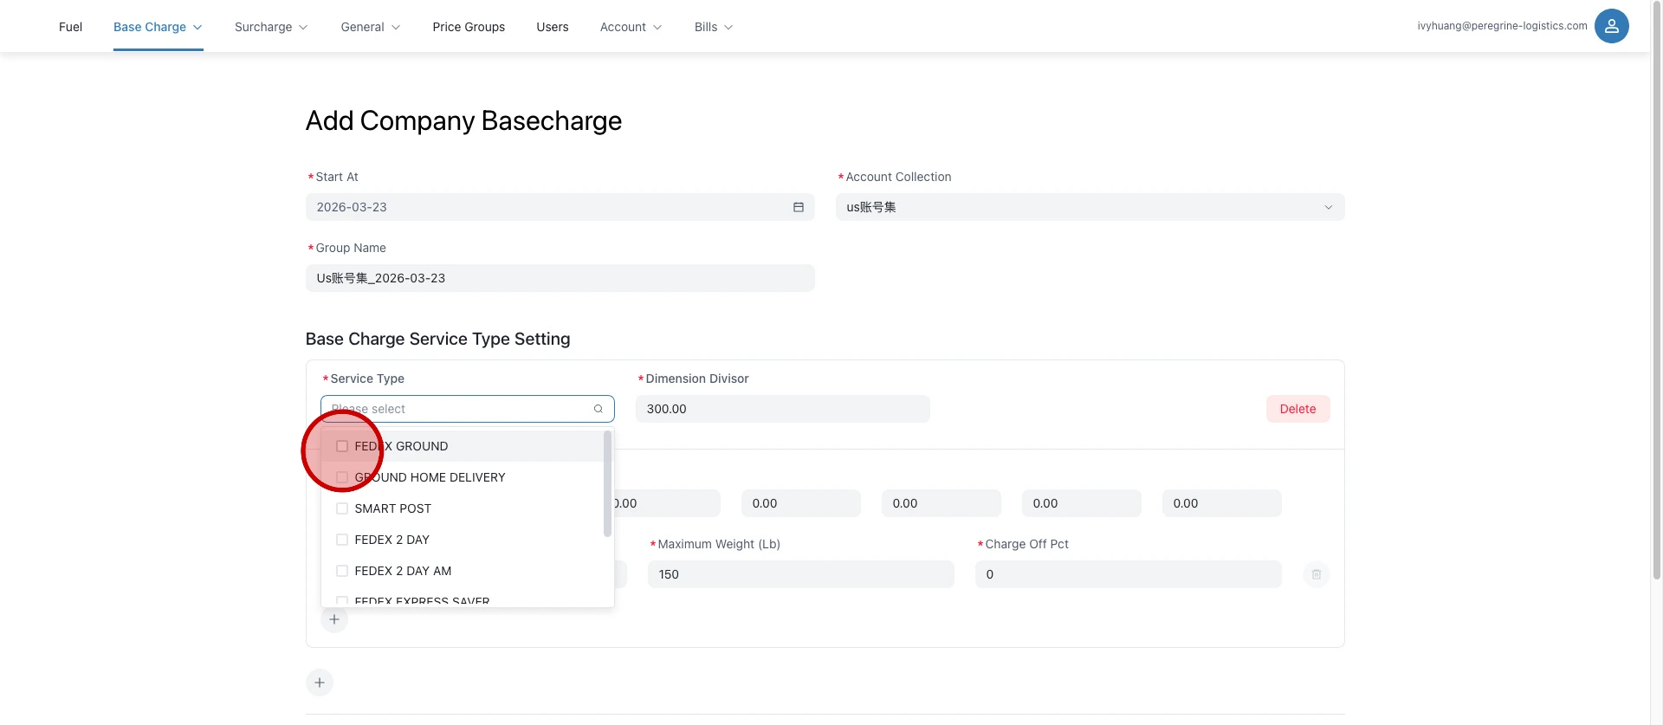This screenshot has height=725, width=1663.
Task: Navigate to the Fuel page
Action: (x=70, y=27)
